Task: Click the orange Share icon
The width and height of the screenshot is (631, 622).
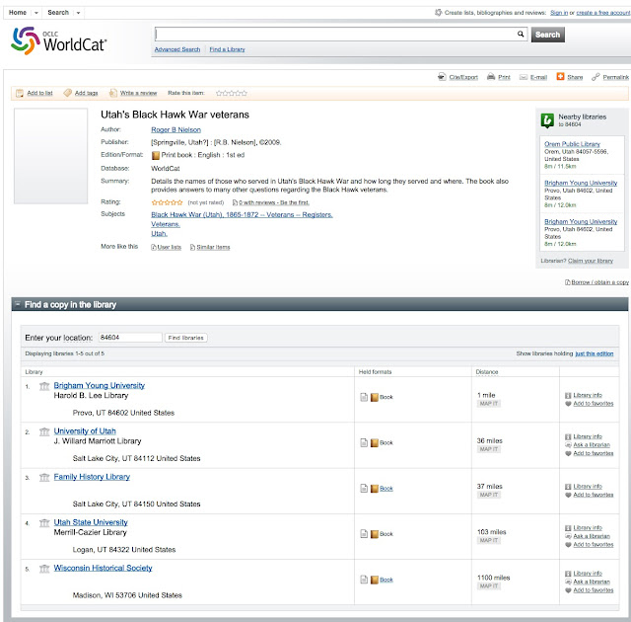Action: pyautogui.click(x=560, y=77)
